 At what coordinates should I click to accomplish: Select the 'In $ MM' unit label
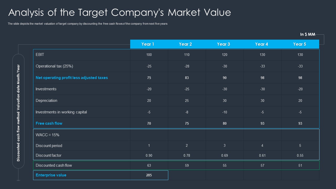(308, 34)
